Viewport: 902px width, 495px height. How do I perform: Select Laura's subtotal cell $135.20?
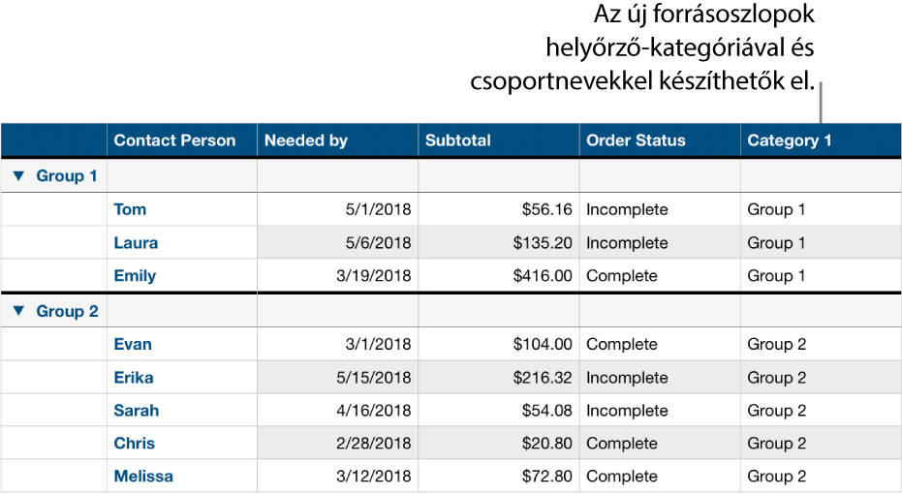point(544,243)
